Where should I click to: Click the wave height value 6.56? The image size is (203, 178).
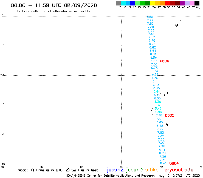click(x=154, y=58)
